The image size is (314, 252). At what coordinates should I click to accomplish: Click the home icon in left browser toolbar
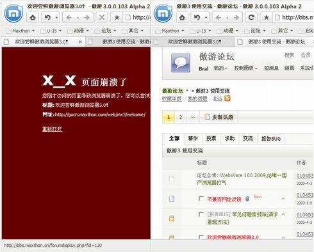pos(33,17)
